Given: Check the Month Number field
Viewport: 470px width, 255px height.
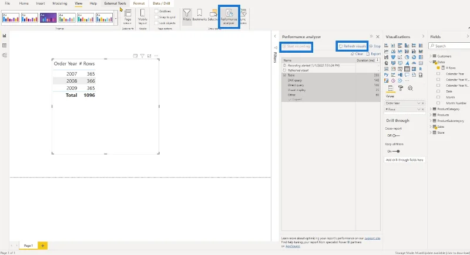Looking at the screenshot, I should [x=438, y=103].
